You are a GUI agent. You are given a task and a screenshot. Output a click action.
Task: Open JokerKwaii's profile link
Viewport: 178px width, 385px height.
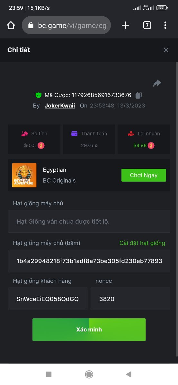point(60,106)
